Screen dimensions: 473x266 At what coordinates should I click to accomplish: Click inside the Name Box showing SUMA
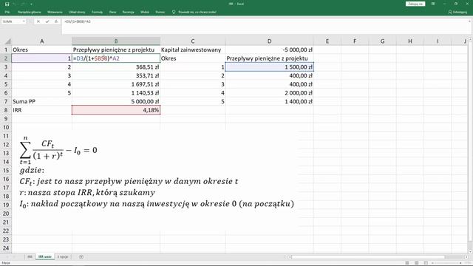coord(12,21)
